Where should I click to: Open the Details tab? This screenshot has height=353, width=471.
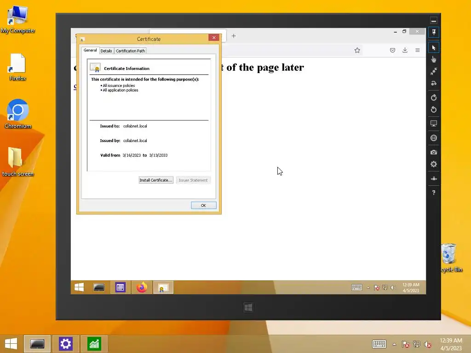106,51
